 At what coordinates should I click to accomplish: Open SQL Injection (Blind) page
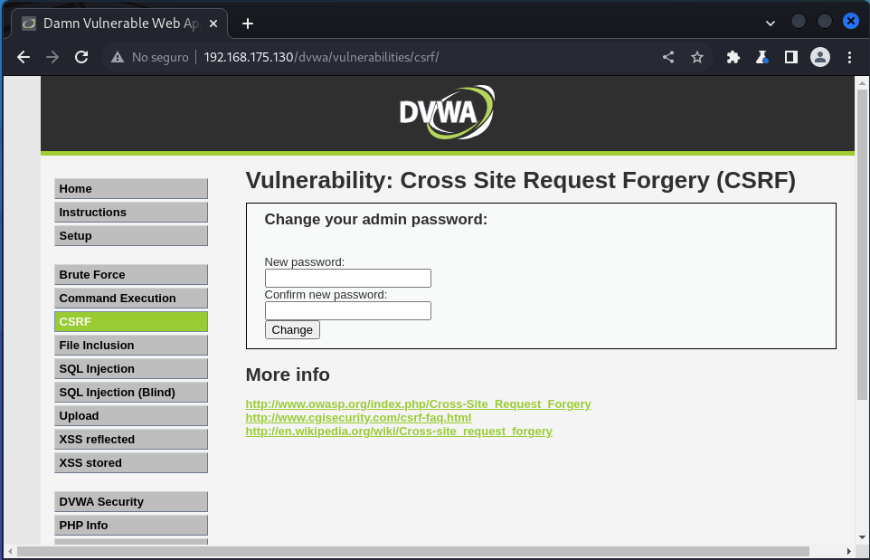131,393
